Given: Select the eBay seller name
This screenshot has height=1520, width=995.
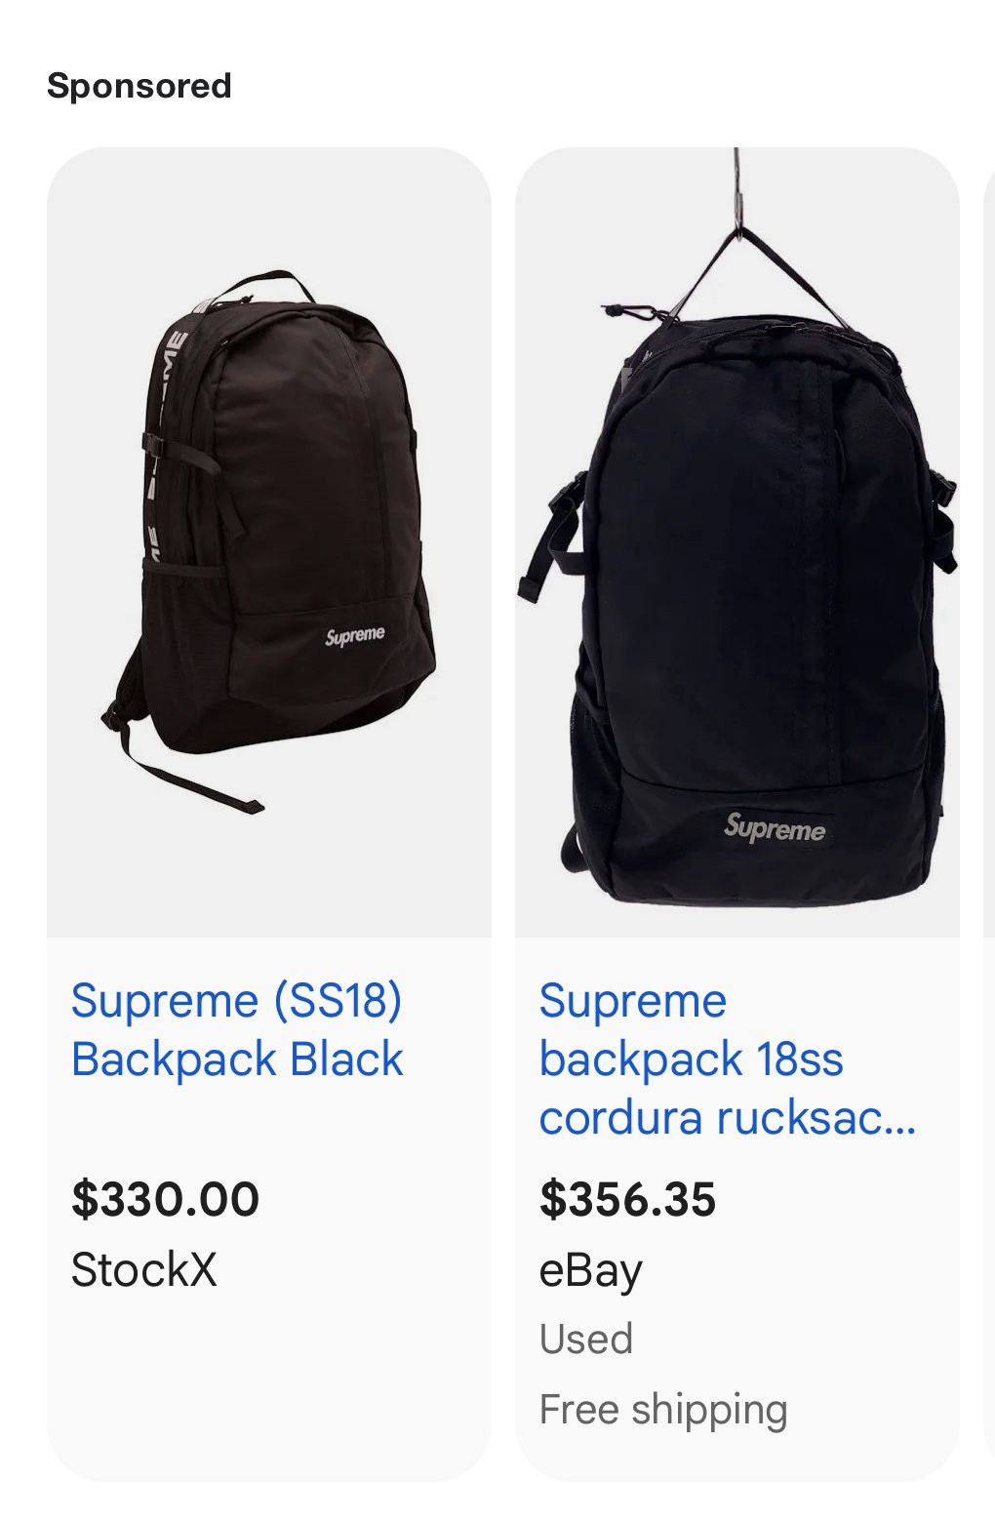Looking at the screenshot, I should (x=590, y=1270).
